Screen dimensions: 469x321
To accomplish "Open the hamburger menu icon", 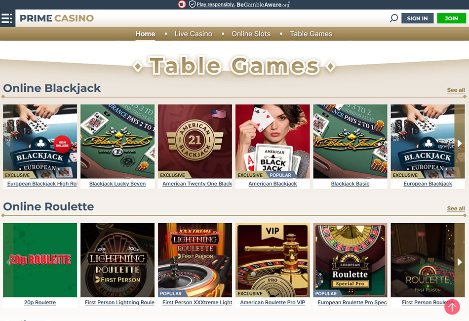I will [x=7, y=18].
